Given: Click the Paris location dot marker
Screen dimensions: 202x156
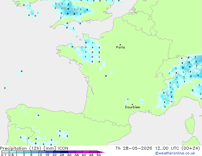Looking at the screenshot, I should point(120,45).
